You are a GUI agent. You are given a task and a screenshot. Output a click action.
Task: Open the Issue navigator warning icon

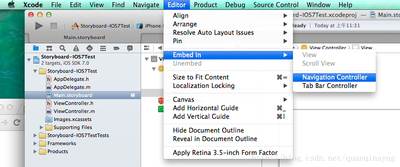(x=76, y=48)
